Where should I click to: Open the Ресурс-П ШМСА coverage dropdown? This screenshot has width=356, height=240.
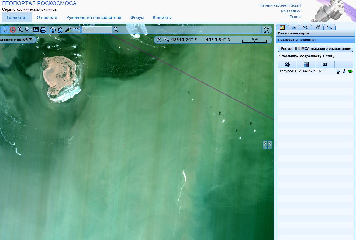pos(315,49)
